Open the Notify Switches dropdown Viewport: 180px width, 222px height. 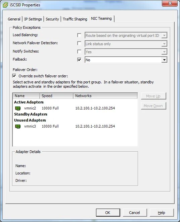pyautogui.click(x=126, y=52)
